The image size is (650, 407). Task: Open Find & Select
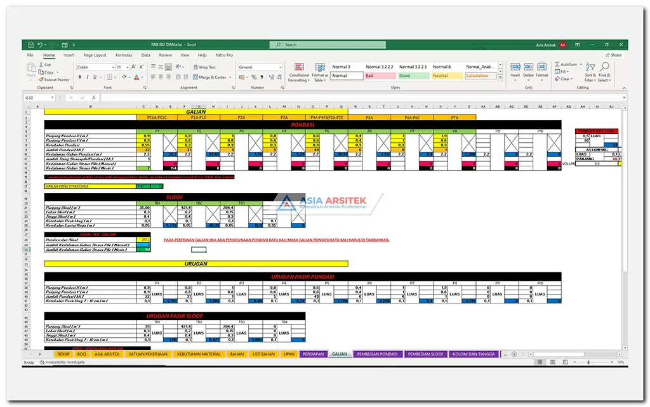[604, 72]
